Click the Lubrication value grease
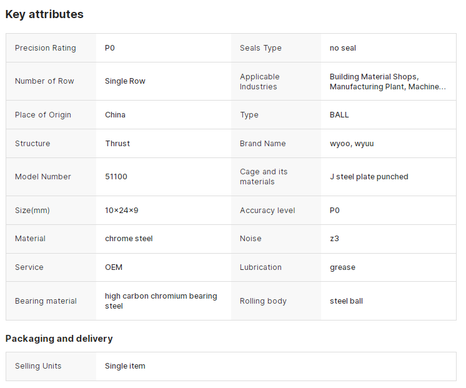Viewport: 466px width, 388px height. point(342,267)
